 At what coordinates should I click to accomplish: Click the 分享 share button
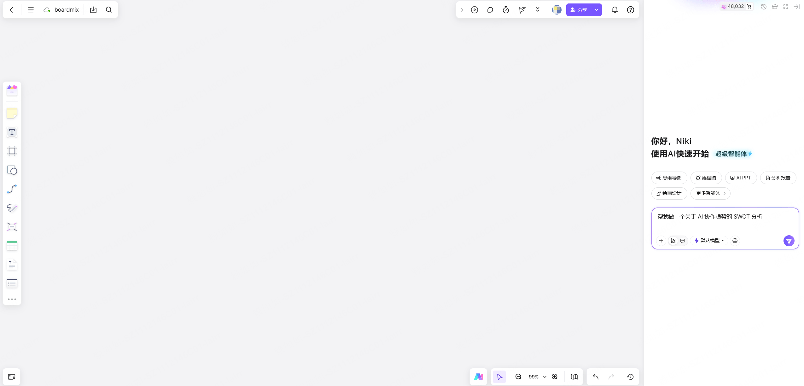pyautogui.click(x=579, y=10)
